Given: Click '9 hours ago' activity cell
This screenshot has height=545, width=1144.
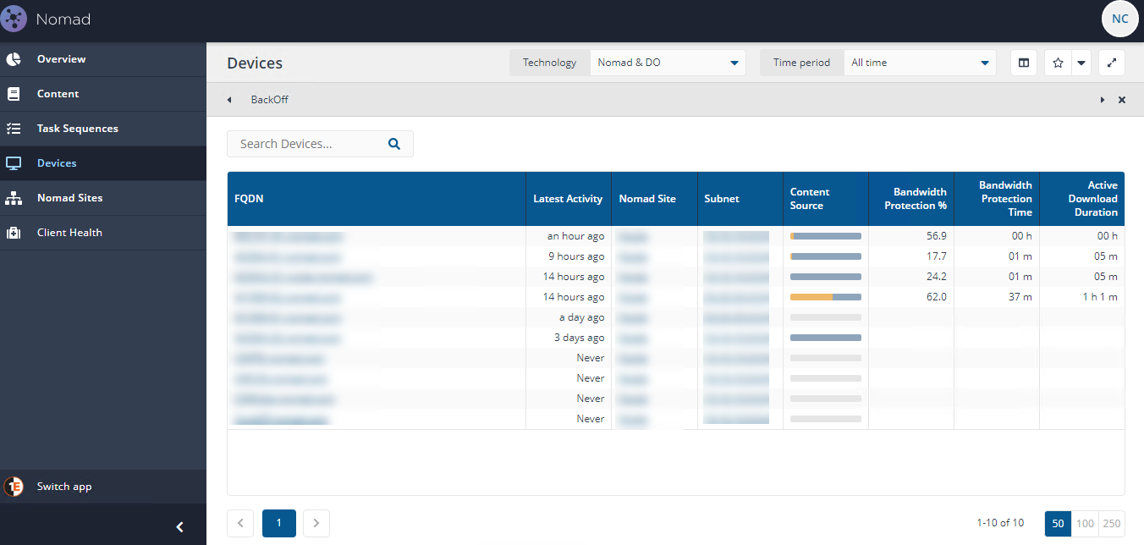Looking at the screenshot, I should click(x=576, y=256).
